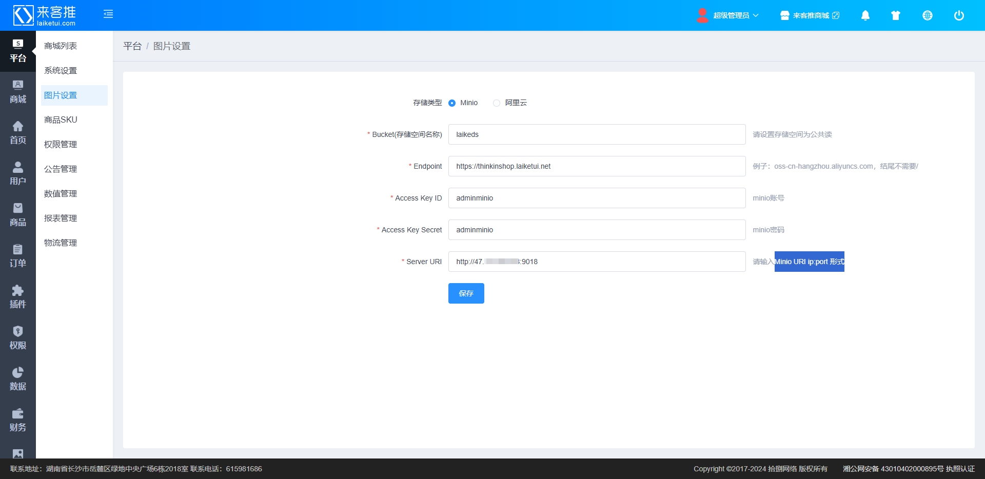
Task: Open the 订单 orders sidebar section
Action: click(18, 256)
